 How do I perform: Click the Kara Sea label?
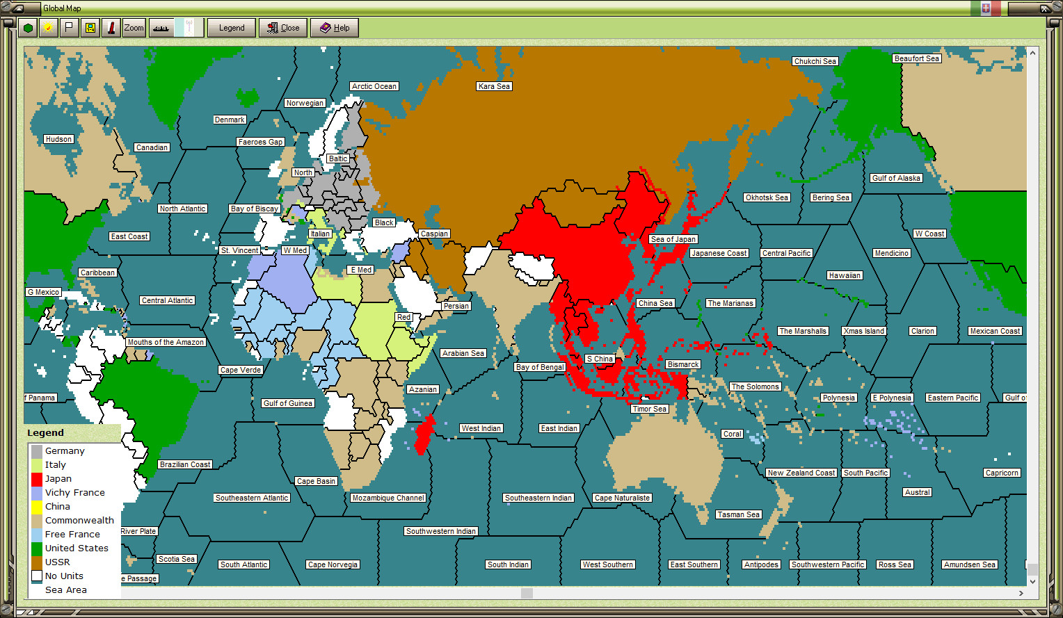click(x=494, y=86)
